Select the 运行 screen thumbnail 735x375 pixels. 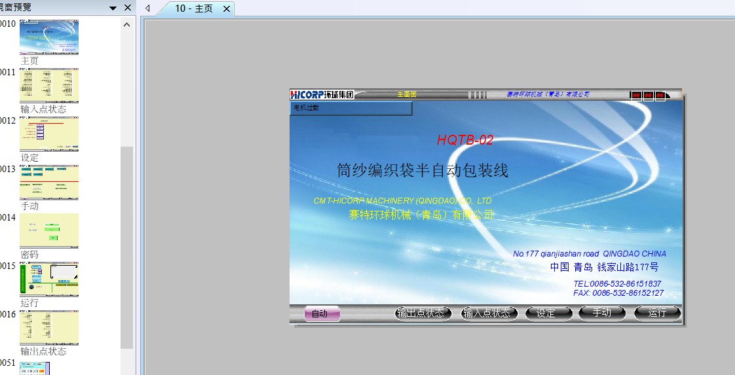(x=49, y=279)
